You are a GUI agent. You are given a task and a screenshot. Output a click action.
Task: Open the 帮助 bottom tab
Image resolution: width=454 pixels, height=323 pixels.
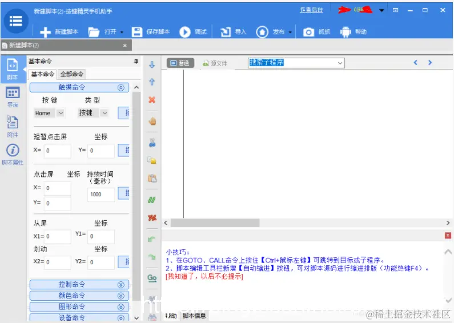pyautogui.click(x=171, y=316)
